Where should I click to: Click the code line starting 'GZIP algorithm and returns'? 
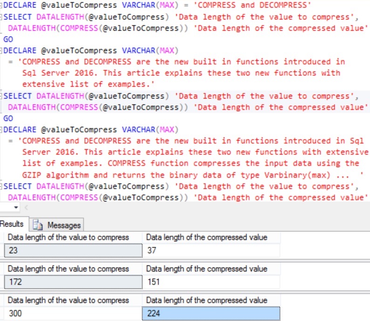click(x=192, y=175)
